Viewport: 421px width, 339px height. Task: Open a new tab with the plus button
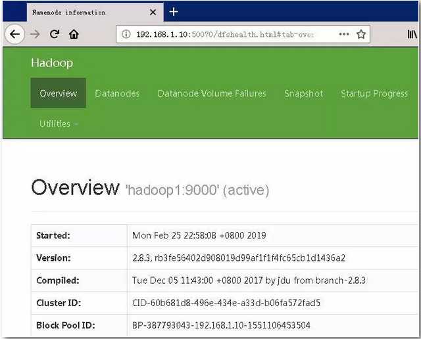[174, 12]
